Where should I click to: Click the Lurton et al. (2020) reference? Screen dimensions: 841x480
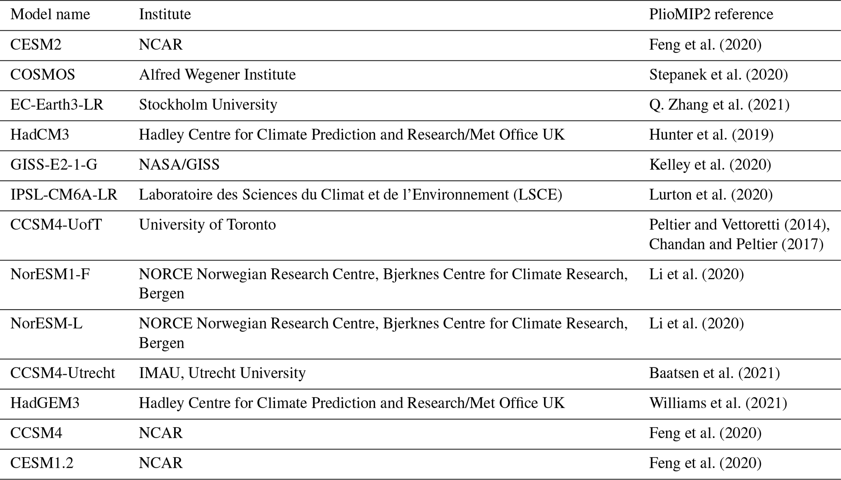[710, 195]
